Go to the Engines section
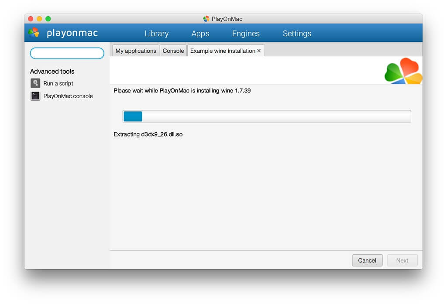The image size is (447, 304). [246, 34]
